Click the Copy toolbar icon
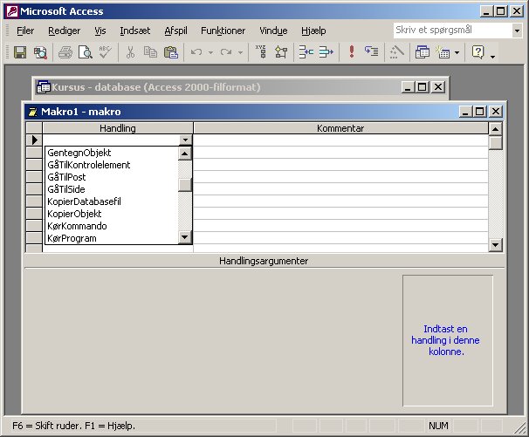This screenshot has width=529, height=437. 150,52
